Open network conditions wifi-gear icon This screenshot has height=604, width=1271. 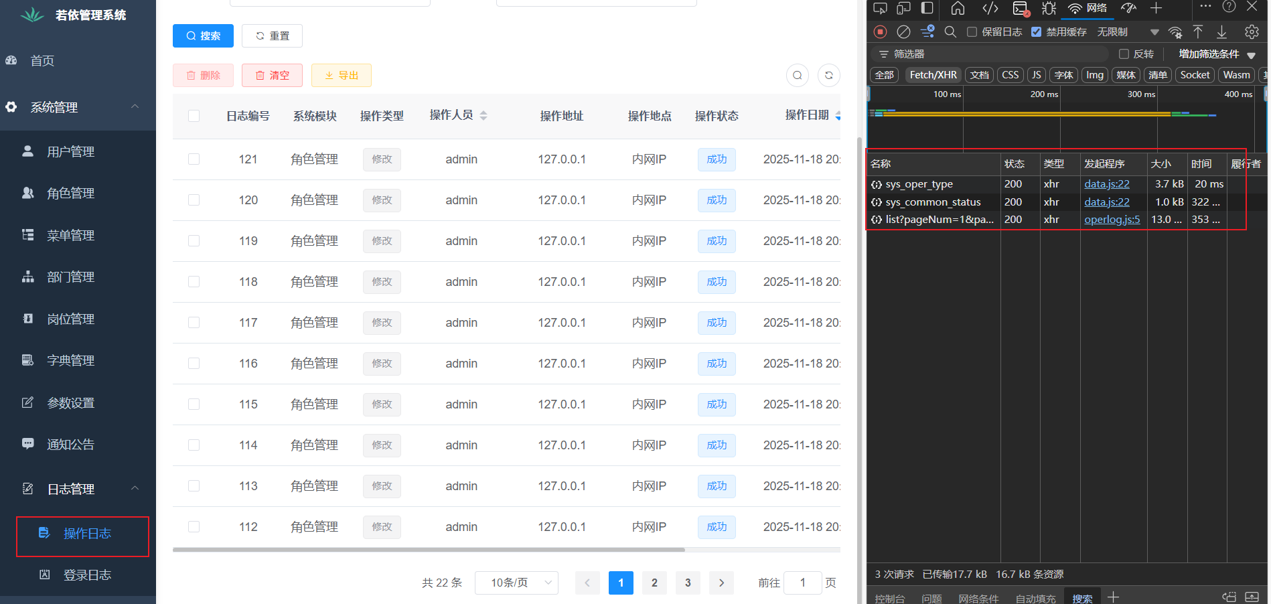point(1175,32)
